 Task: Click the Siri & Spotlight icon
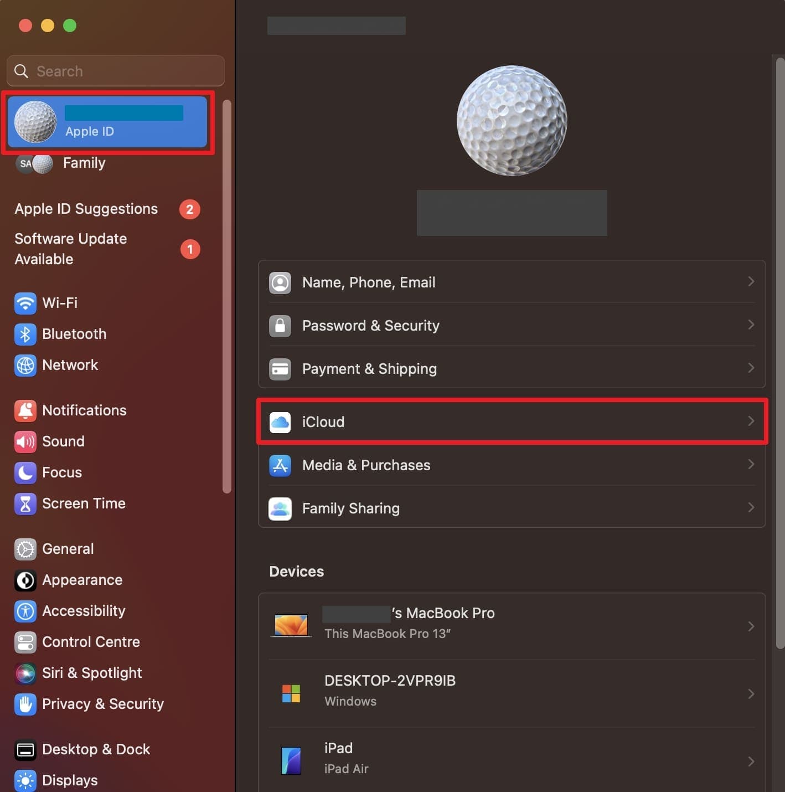(x=25, y=673)
